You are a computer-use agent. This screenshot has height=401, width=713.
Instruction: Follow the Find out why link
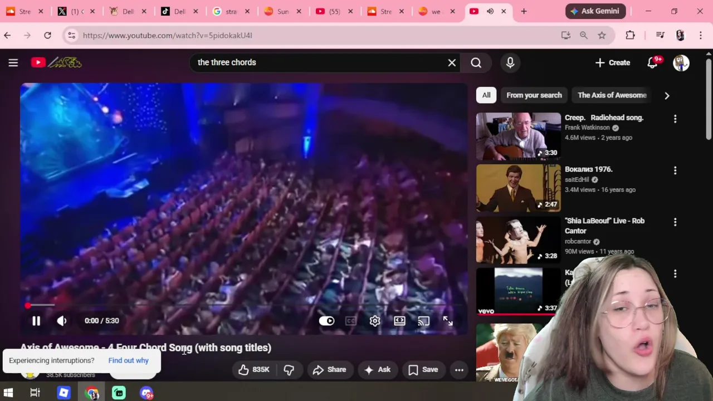[128, 360]
